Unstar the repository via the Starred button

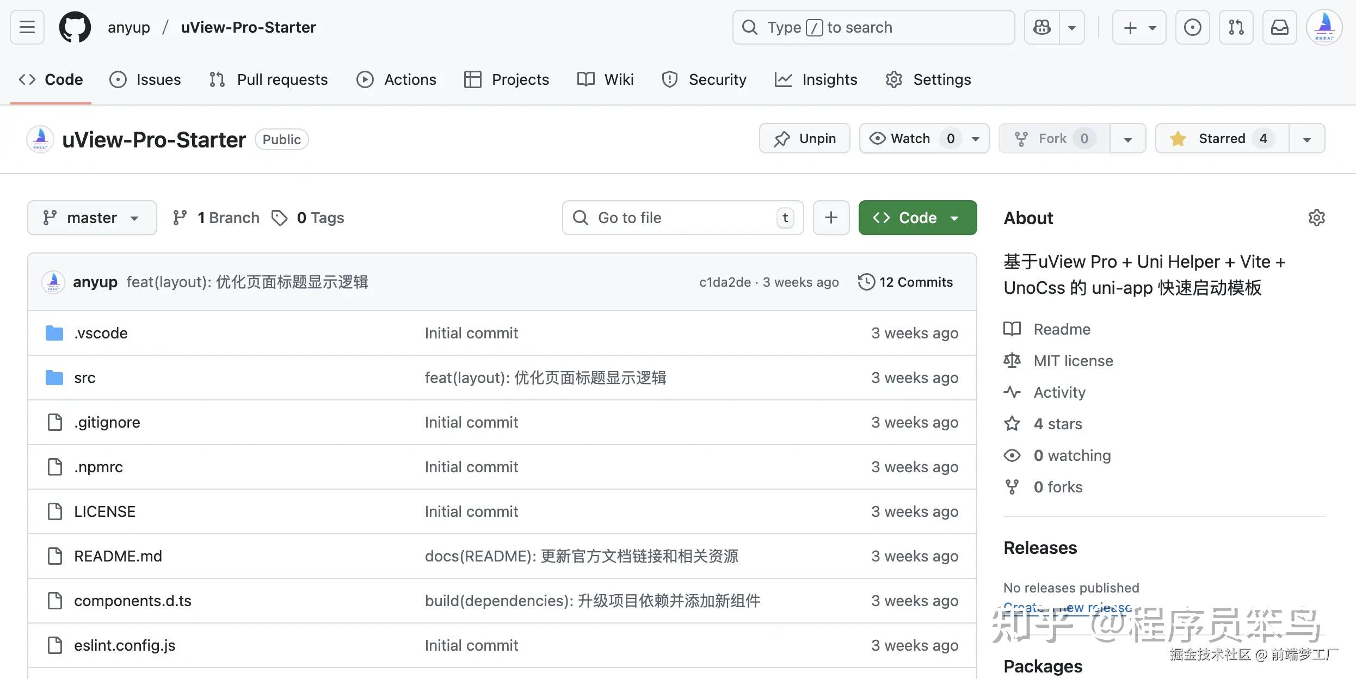pyautogui.click(x=1220, y=138)
